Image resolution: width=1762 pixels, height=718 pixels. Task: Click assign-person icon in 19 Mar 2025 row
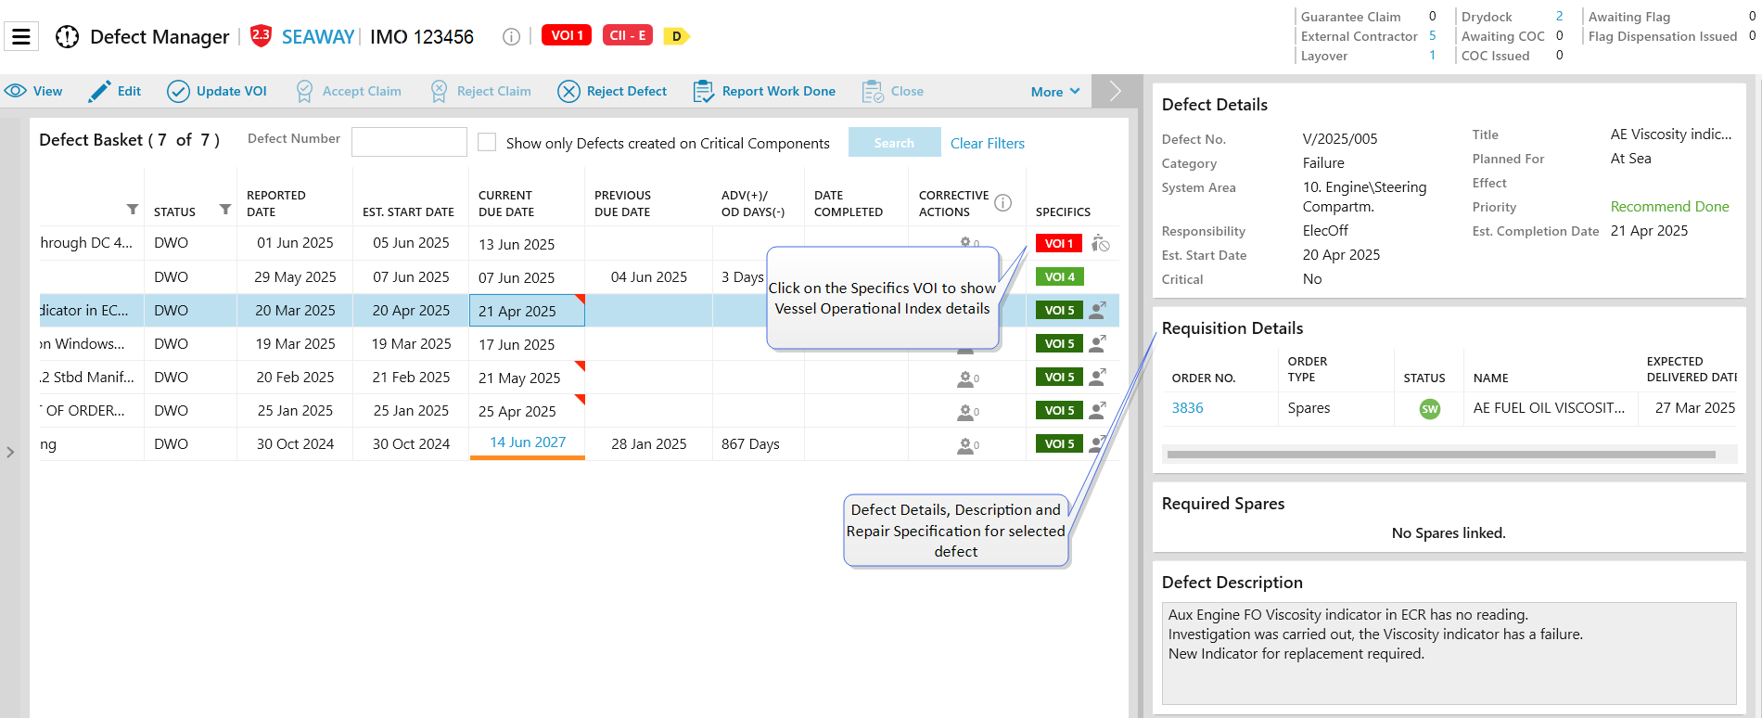(x=1098, y=343)
